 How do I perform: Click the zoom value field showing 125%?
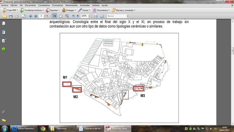(x=84, y=16)
